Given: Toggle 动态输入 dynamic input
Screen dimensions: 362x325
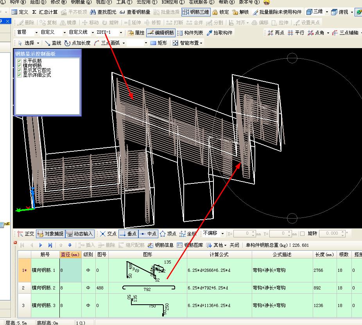Looking at the screenshot, I should [x=80, y=234].
